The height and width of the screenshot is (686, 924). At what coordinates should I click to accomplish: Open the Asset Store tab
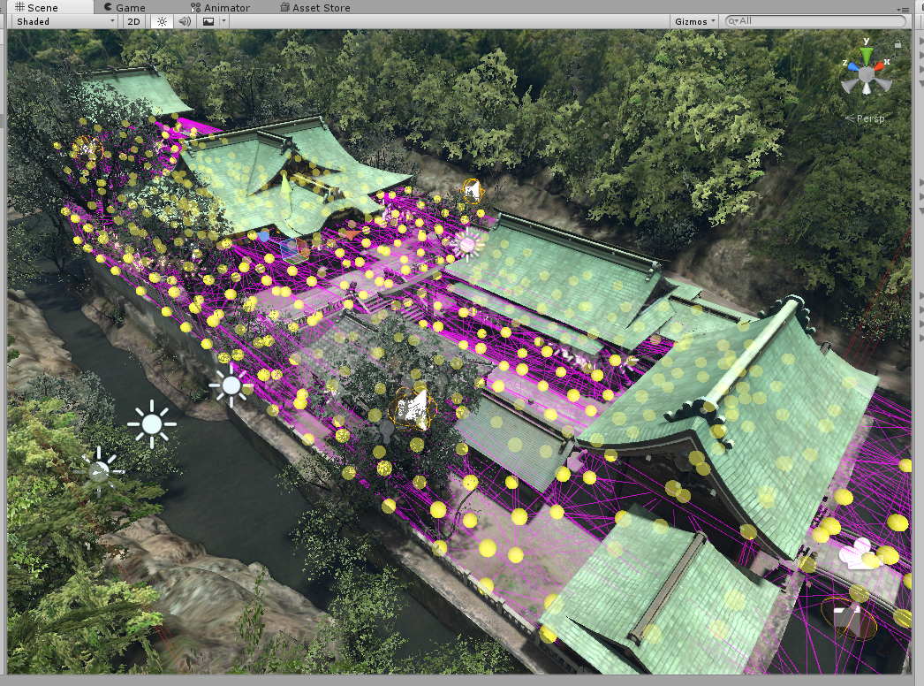(314, 8)
